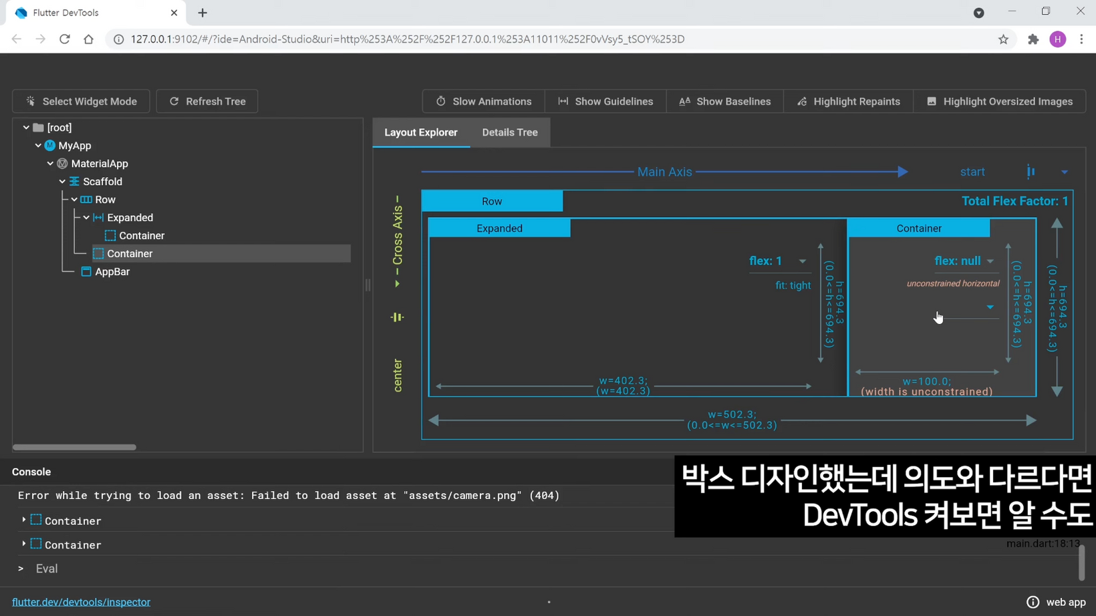Select the highlighted Container tree row

(x=221, y=254)
